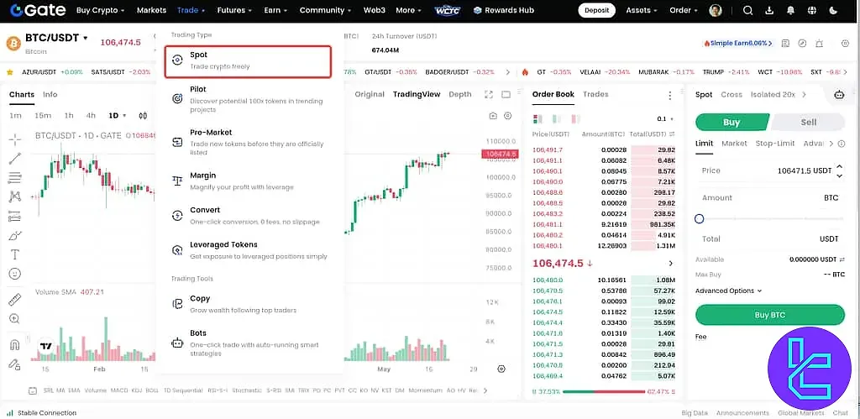
Task: Open the trading bot icon beside Isolated 20x
Action: point(838,95)
